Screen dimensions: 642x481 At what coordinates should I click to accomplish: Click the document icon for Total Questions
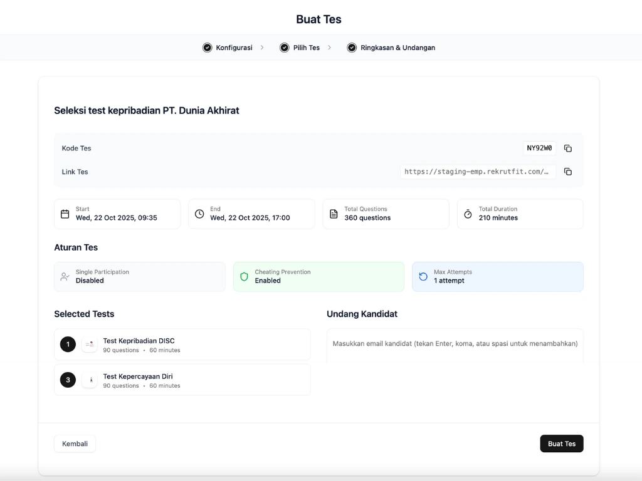334,214
